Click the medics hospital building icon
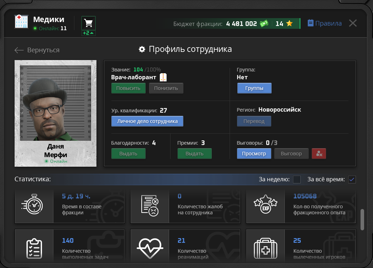 pyautogui.click(x=21, y=22)
